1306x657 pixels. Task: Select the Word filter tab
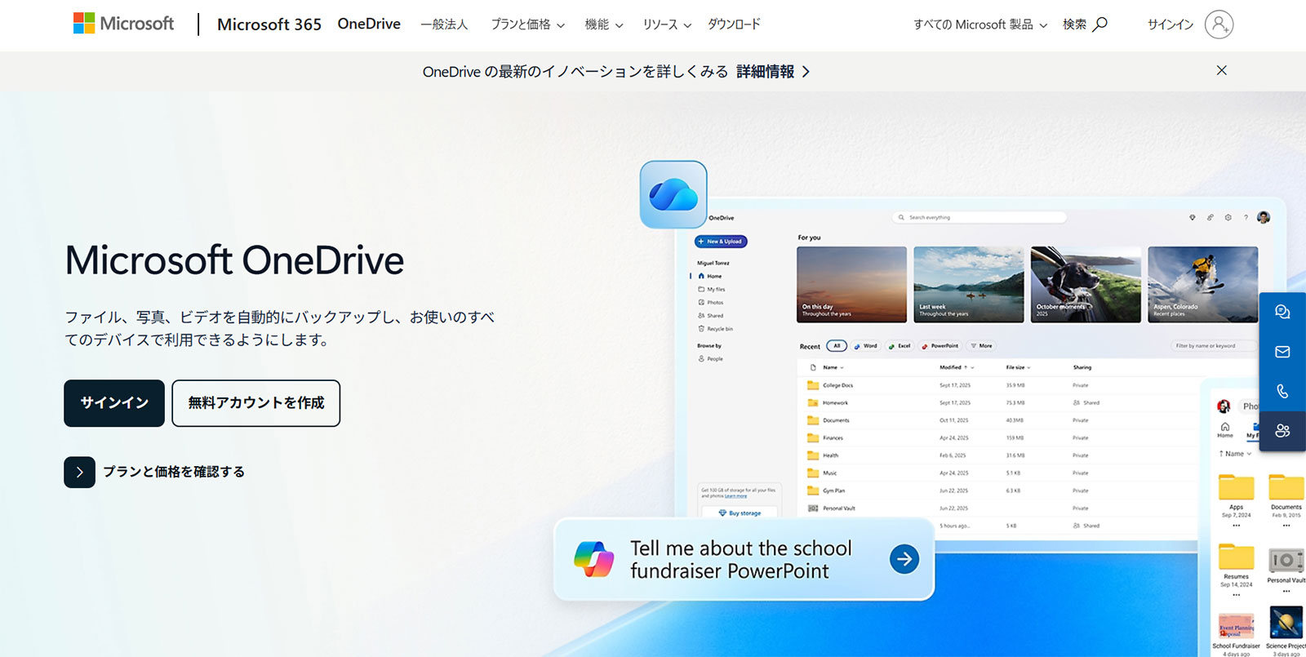click(x=866, y=346)
